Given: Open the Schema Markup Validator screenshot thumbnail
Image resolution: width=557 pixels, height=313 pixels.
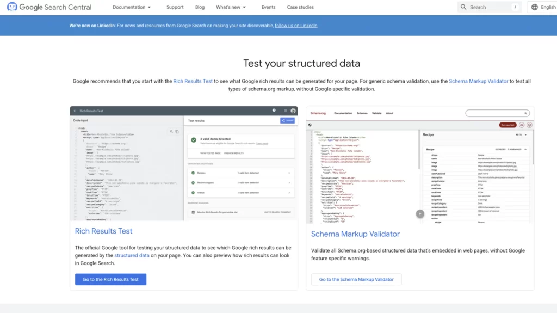Looking at the screenshot, I should click(420, 165).
